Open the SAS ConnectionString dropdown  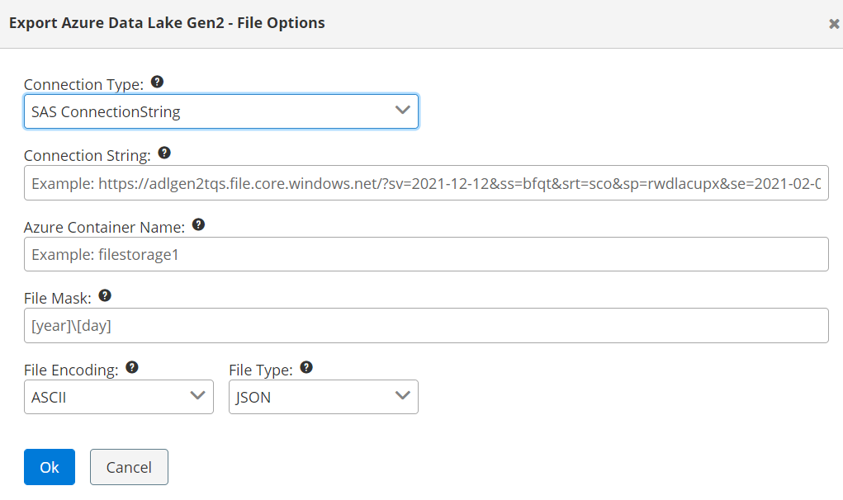pyautogui.click(x=221, y=111)
